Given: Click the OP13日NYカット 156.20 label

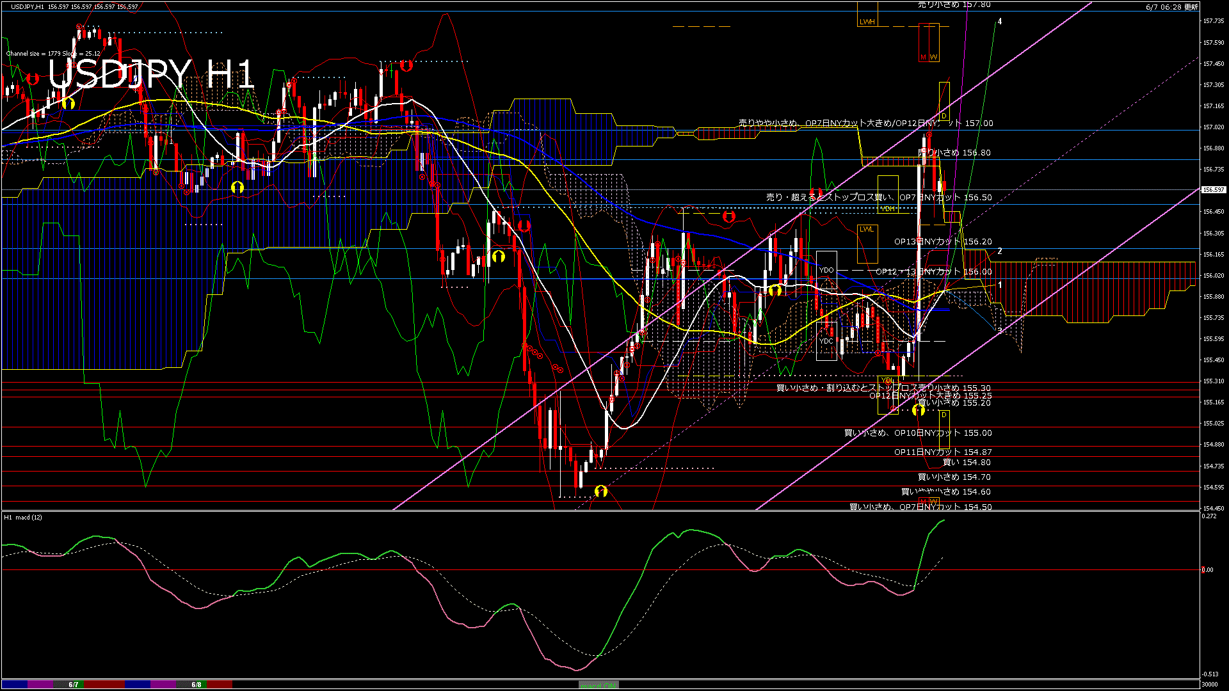Looking at the screenshot, I should pyautogui.click(x=943, y=242).
